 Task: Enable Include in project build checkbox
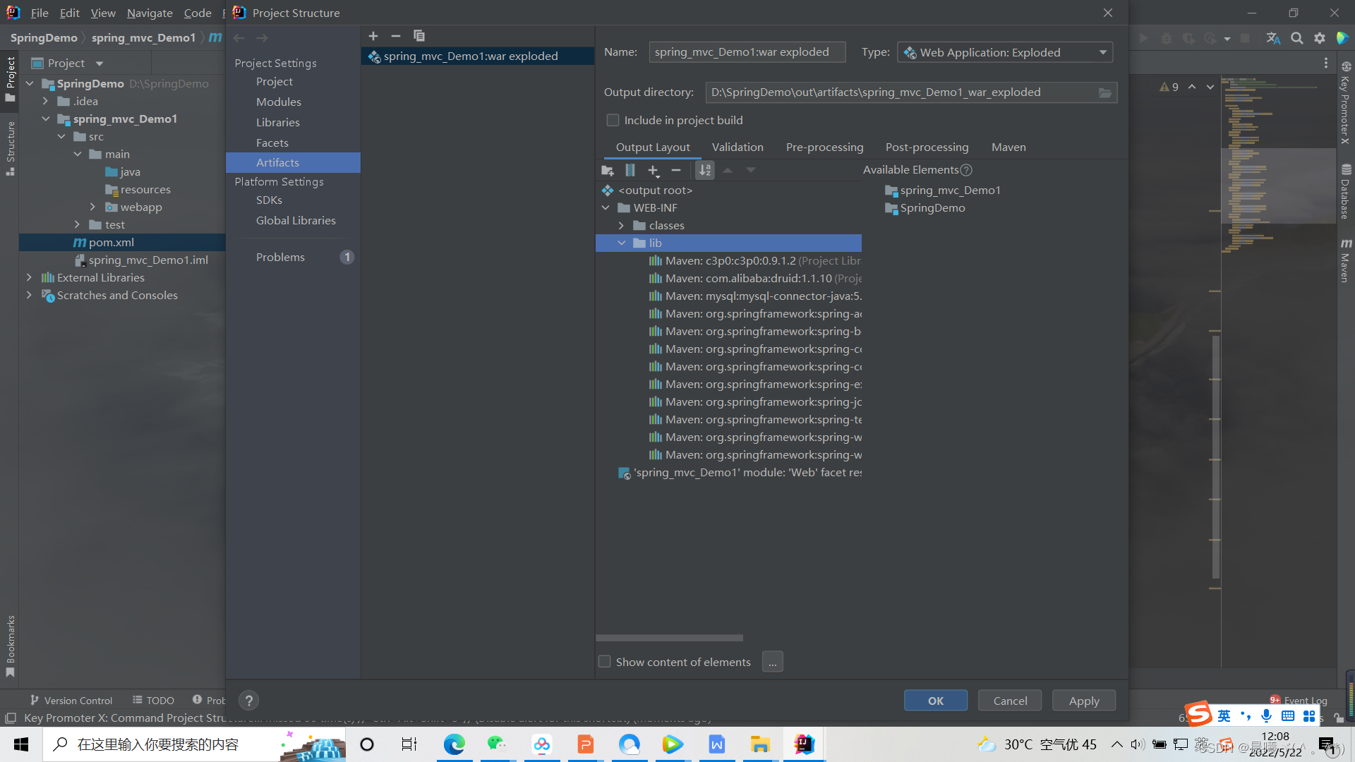pyautogui.click(x=613, y=121)
